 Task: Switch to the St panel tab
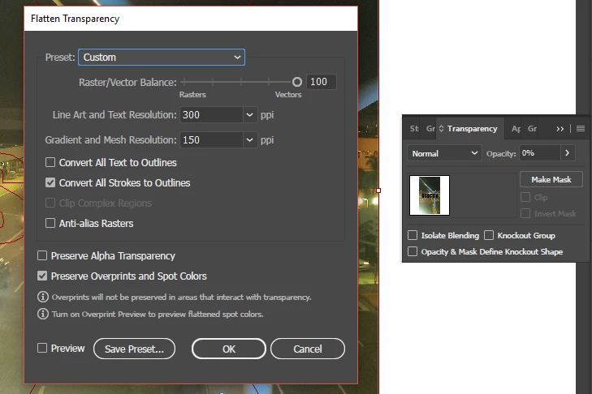[414, 129]
